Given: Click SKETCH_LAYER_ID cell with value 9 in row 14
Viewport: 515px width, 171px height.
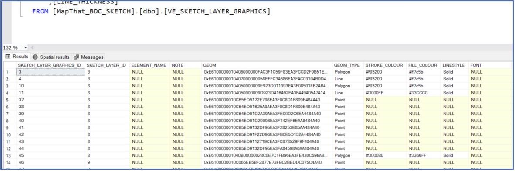Looking at the screenshot, I should (x=107, y=162).
